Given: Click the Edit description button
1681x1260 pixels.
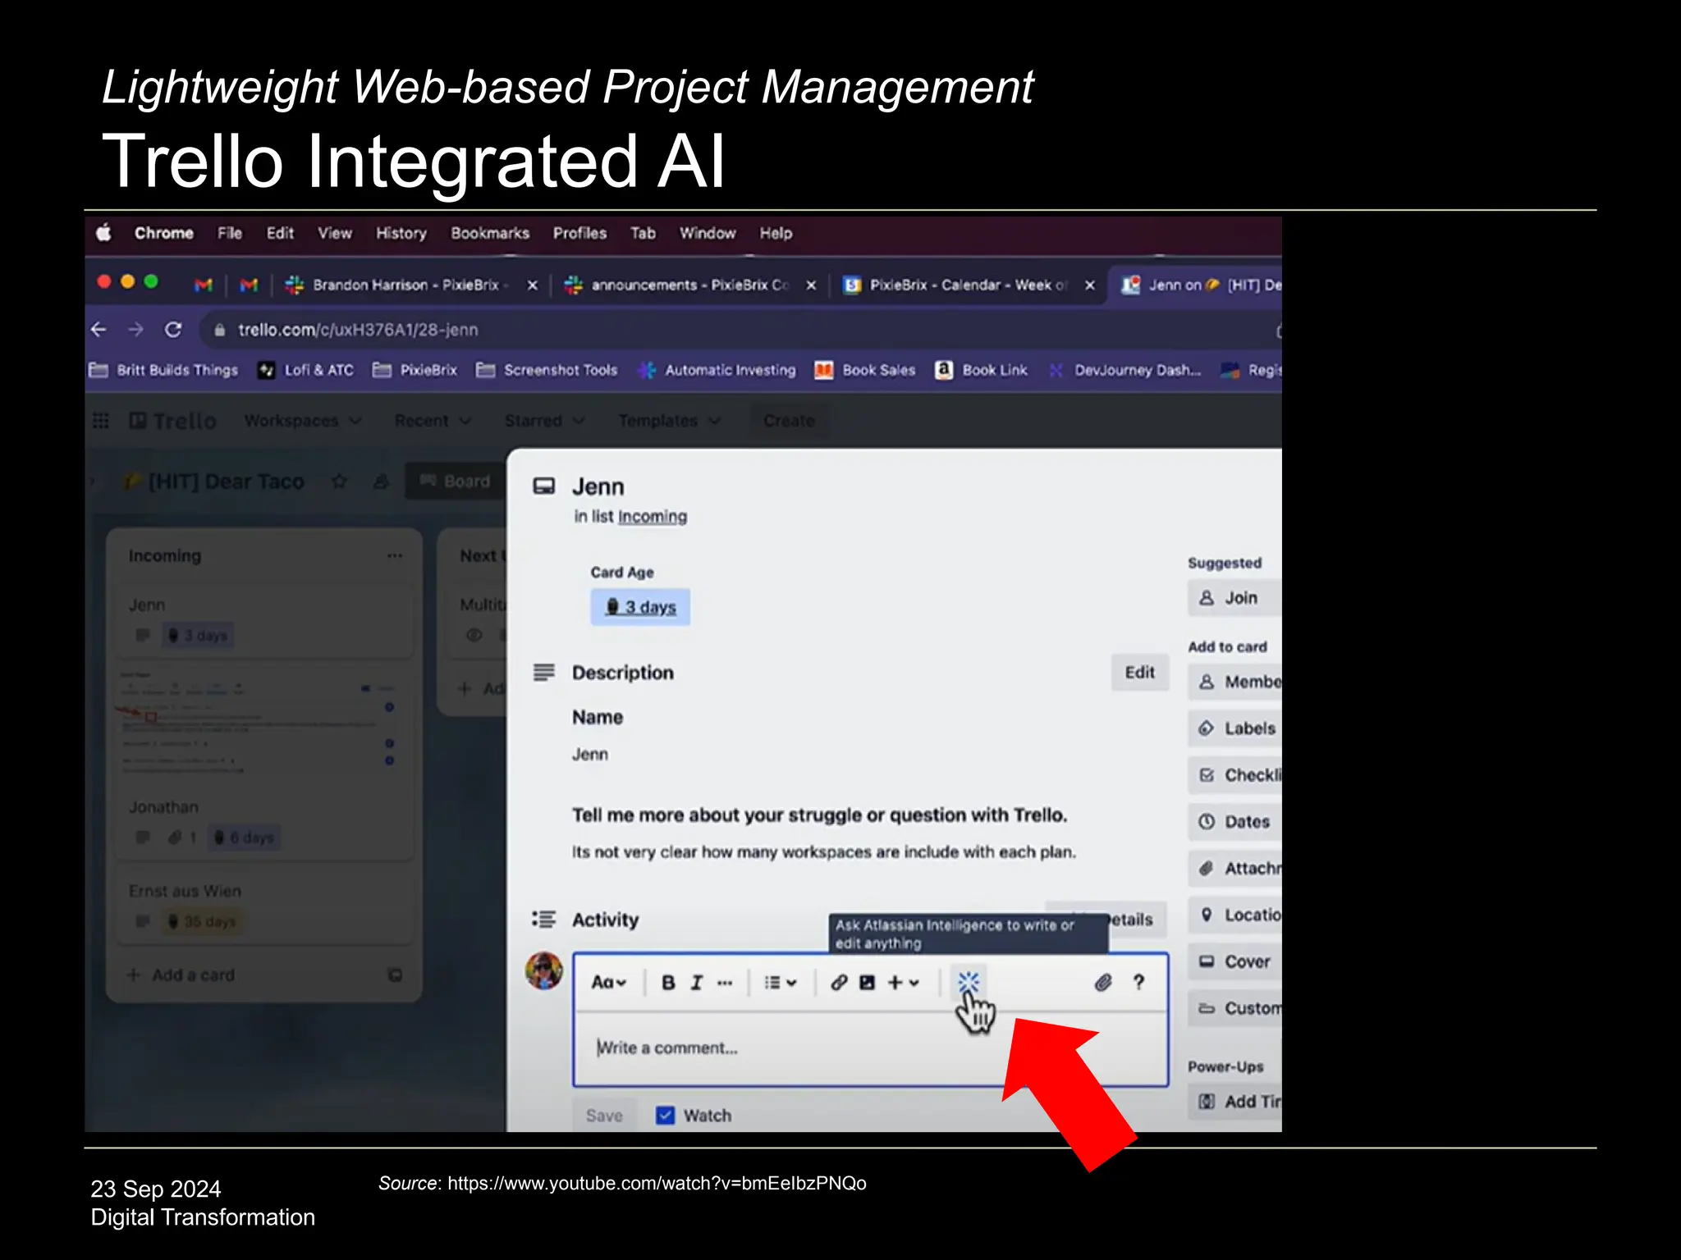Looking at the screenshot, I should click(x=1140, y=673).
